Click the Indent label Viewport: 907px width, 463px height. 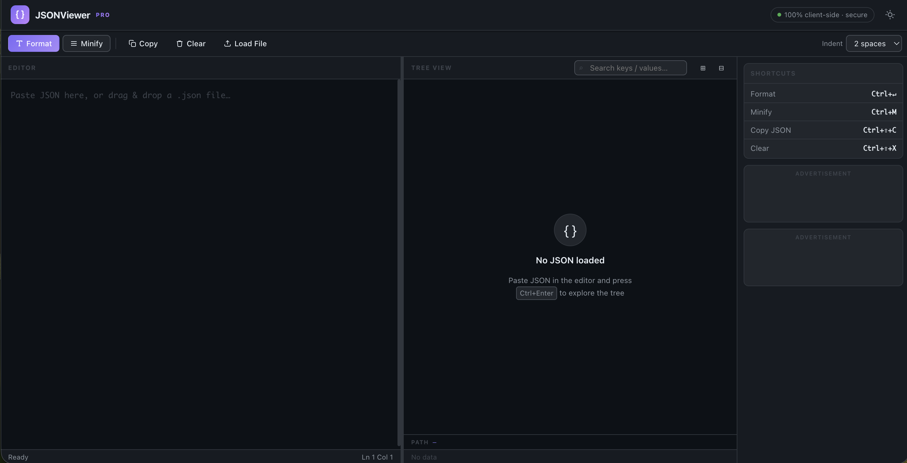tap(832, 44)
